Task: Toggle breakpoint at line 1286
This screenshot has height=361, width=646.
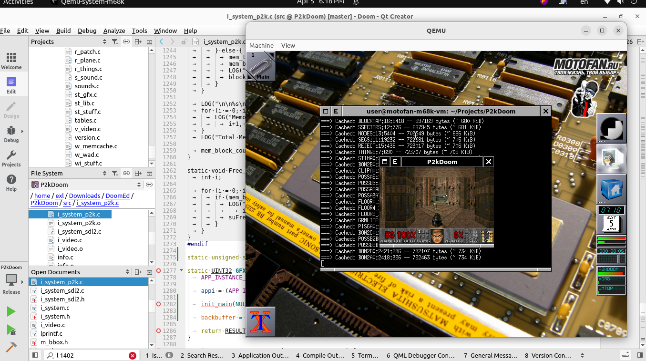Action: (x=159, y=331)
